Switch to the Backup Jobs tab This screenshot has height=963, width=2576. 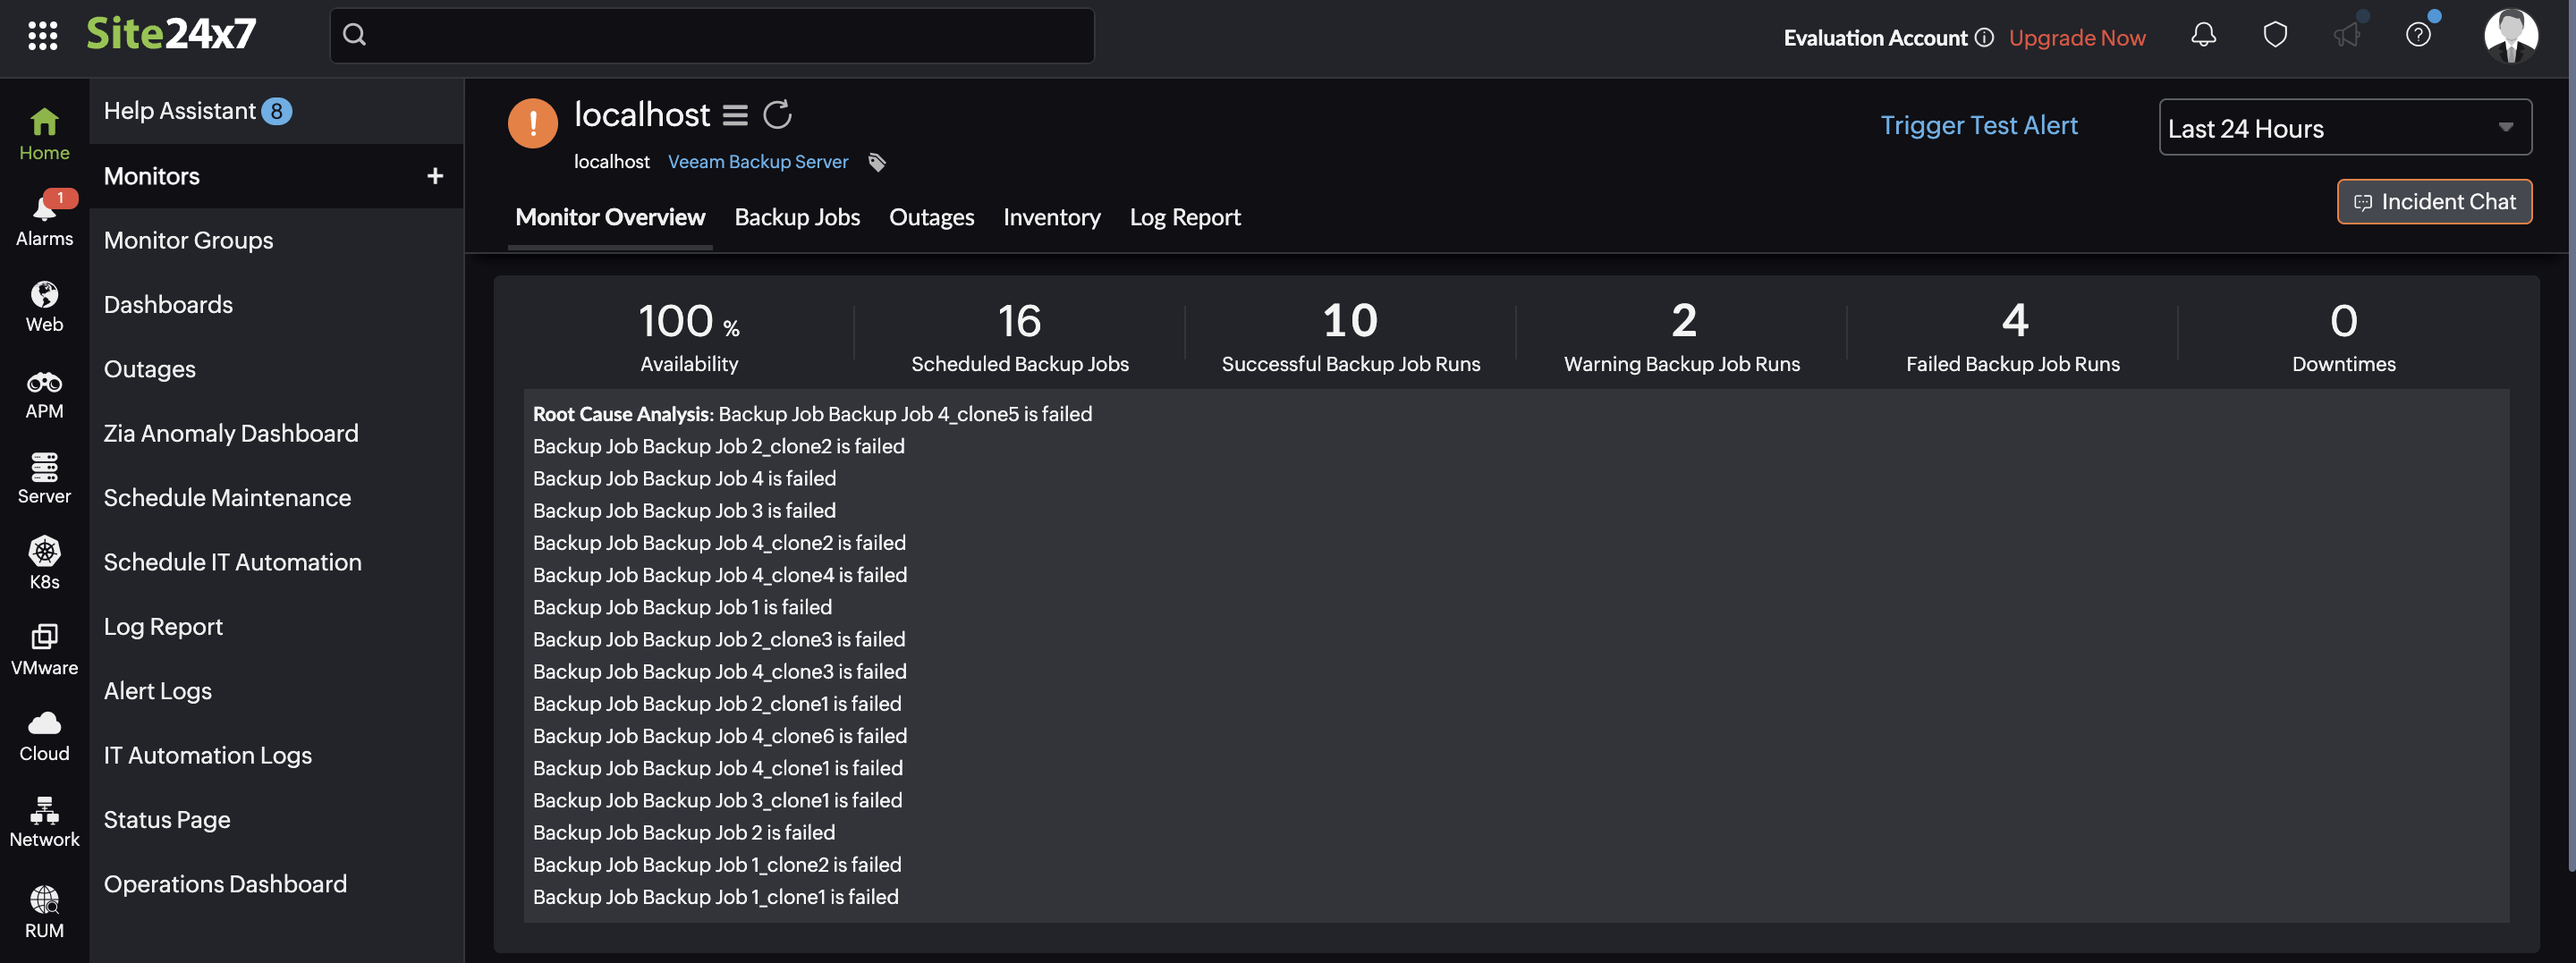[x=797, y=217]
